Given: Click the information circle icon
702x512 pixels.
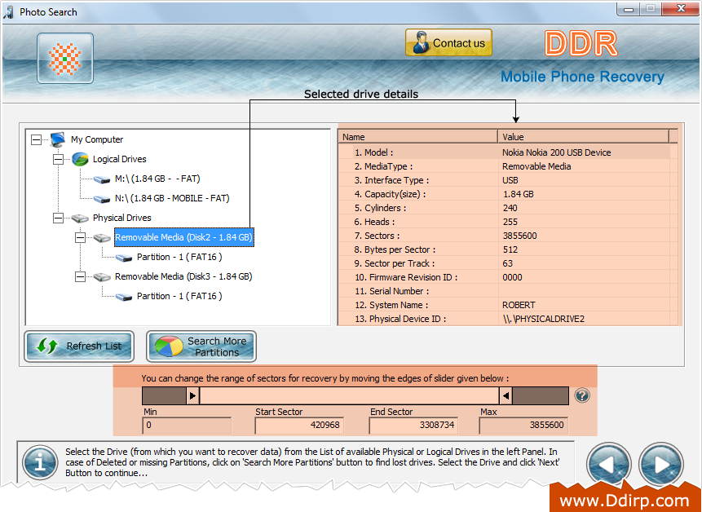Looking at the screenshot, I should (x=39, y=462).
